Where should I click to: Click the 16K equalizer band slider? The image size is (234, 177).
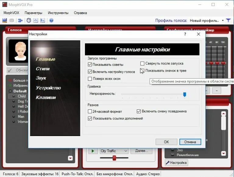click(223, 63)
